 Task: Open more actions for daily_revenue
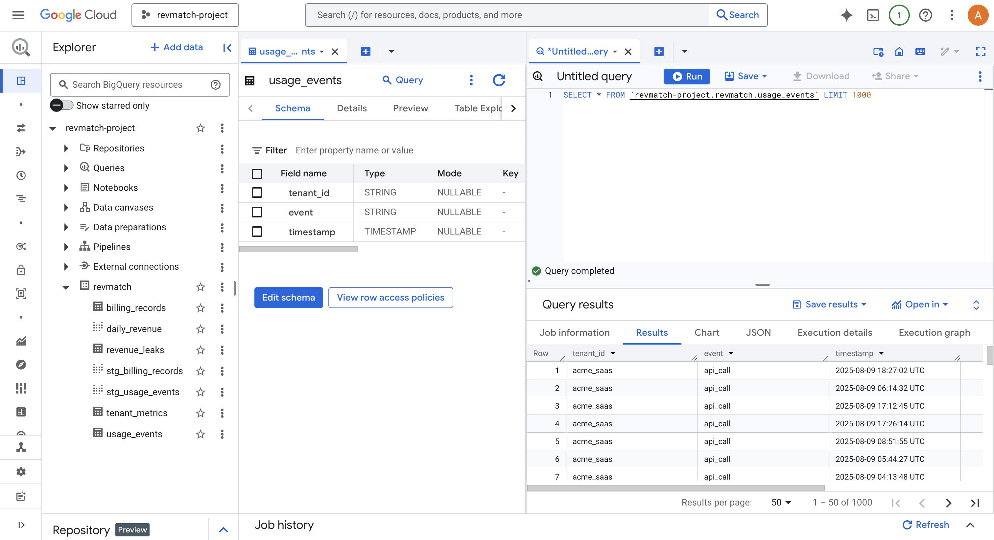click(x=222, y=329)
